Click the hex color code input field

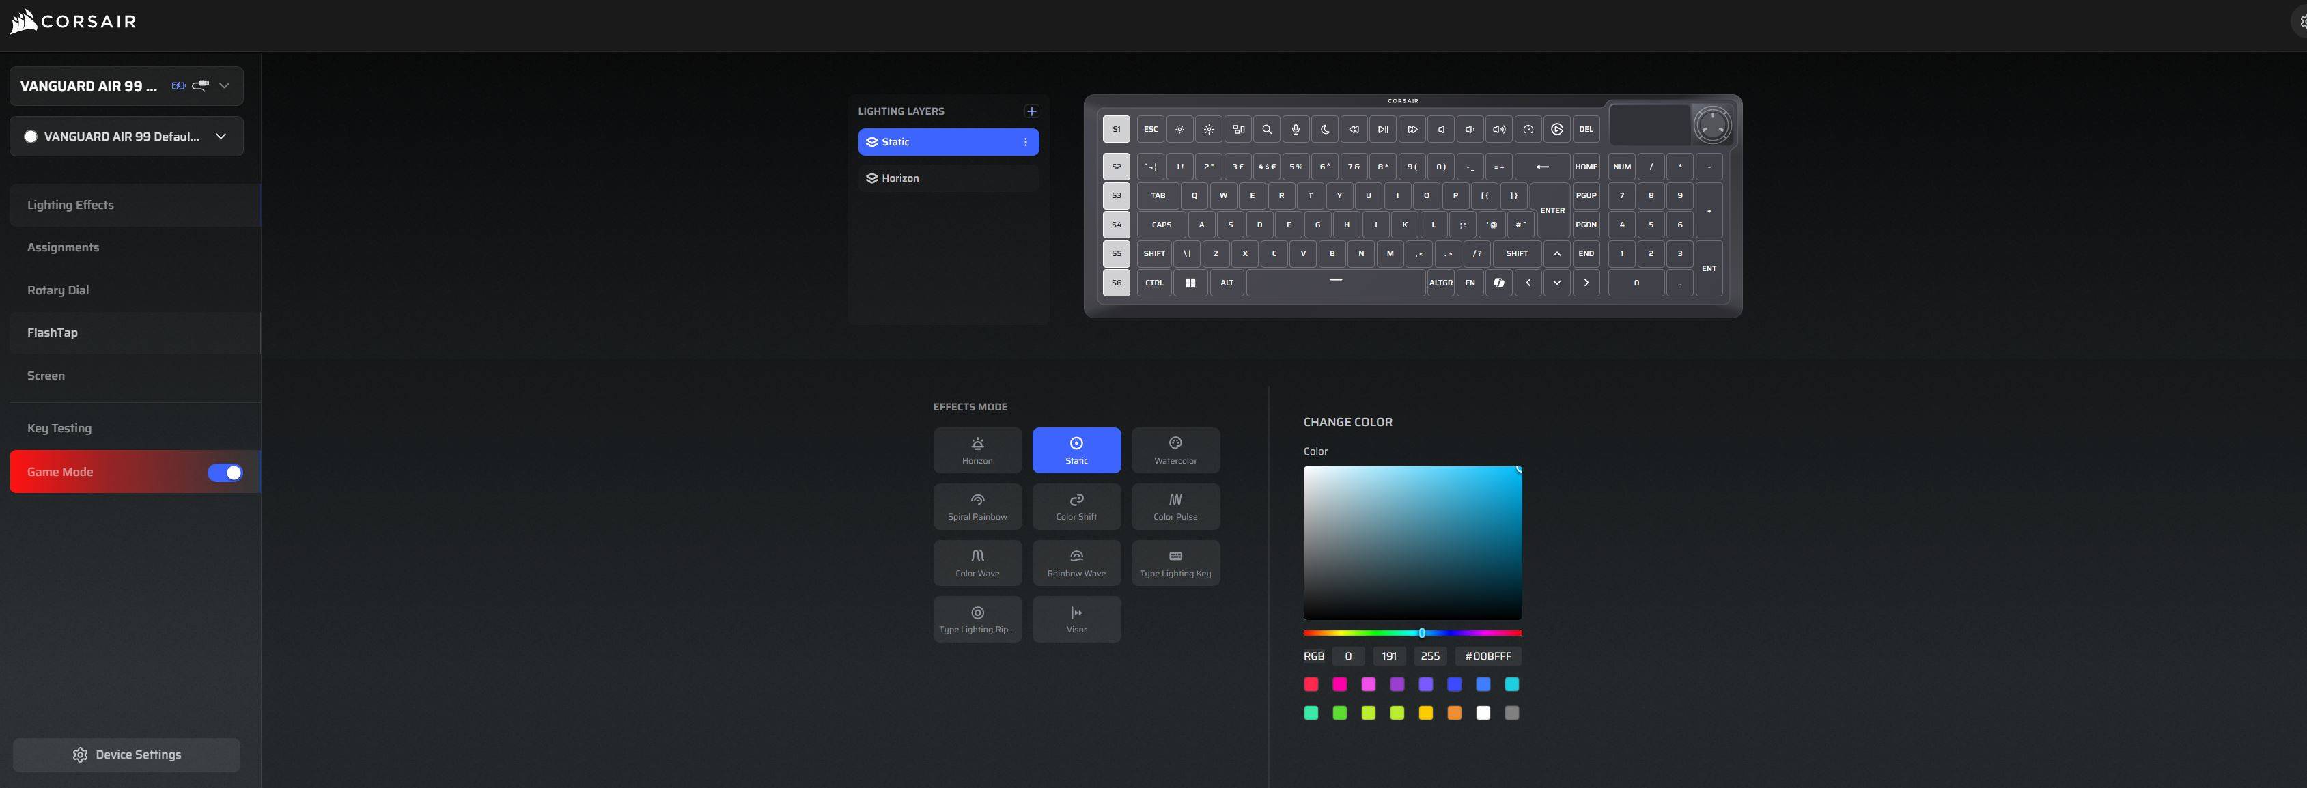point(1487,656)
